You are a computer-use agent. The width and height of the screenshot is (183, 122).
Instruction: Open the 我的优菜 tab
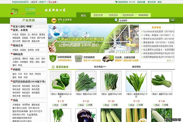click(x=98, y=15)
